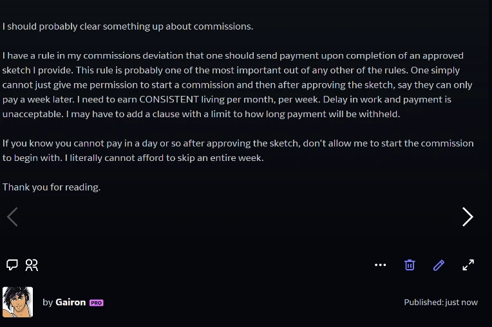Click the sentence "I have a rule in my commissions"
This screenshot has width=492, height=327.
coord(233,62)
